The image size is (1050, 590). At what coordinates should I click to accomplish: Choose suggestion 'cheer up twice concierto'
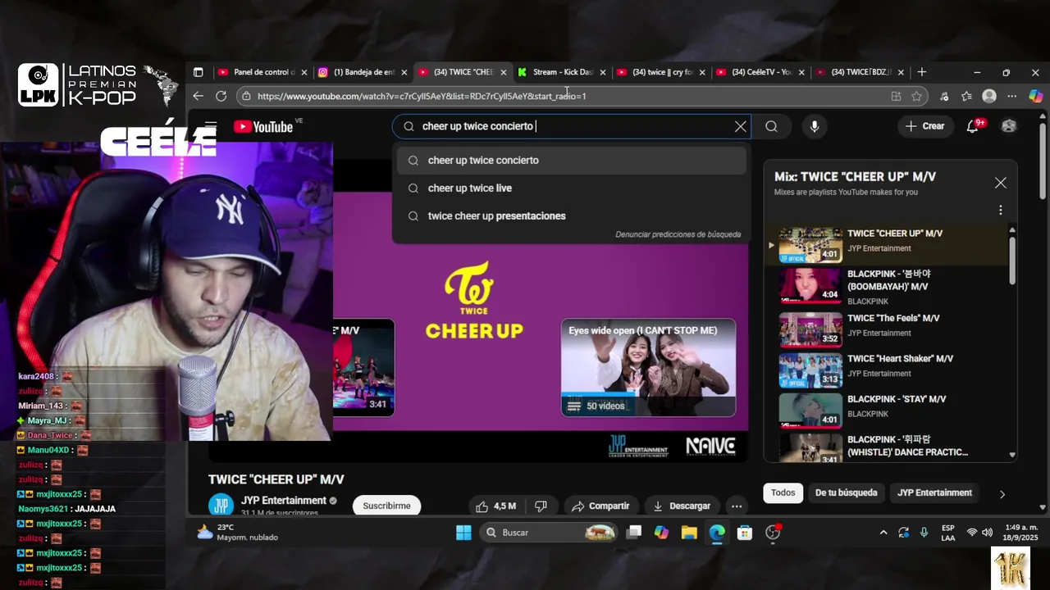click(572, 161)
